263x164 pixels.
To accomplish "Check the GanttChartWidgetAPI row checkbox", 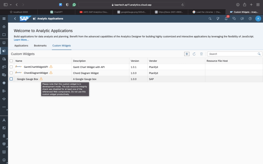I will (x=11, y=67).
